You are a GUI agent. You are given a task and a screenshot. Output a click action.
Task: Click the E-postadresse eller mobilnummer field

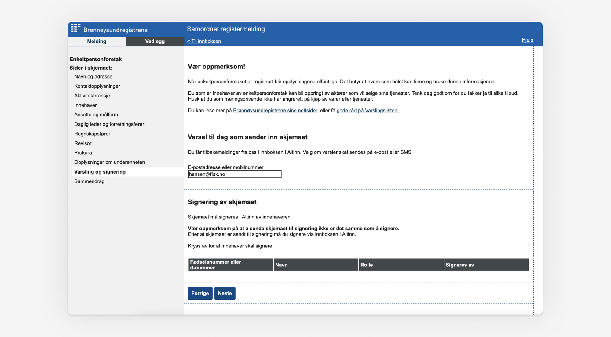click(235, 174)
